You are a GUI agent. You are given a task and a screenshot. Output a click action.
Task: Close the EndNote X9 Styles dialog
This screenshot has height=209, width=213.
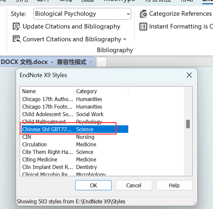pos(189,75)
